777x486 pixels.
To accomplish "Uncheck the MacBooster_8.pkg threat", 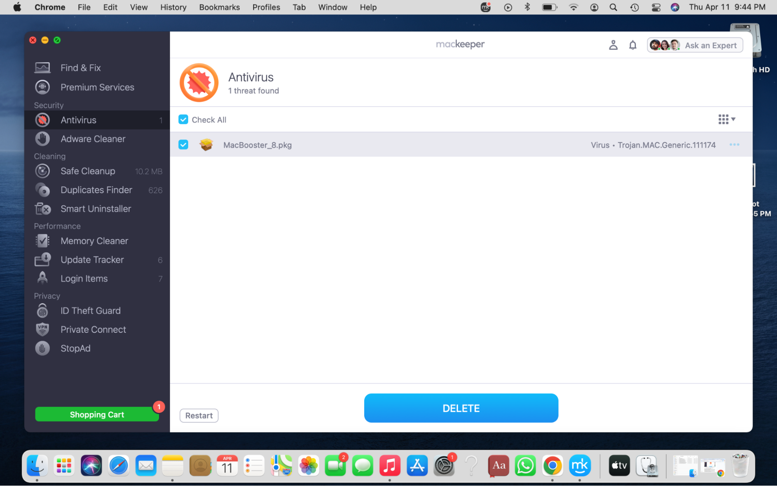I will (183, 144).
